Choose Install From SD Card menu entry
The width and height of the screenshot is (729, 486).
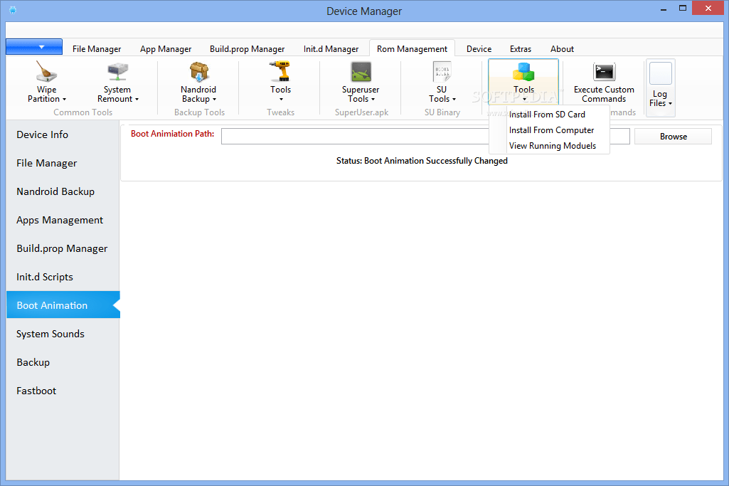(546, 114)
